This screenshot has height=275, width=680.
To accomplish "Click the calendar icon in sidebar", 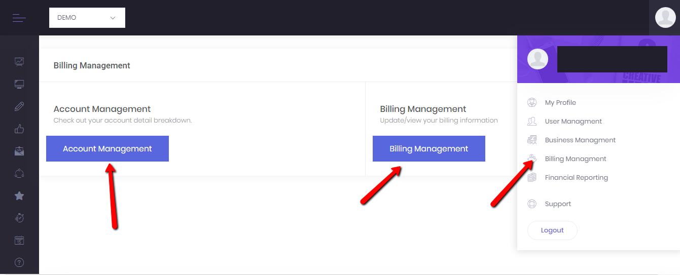I will coord(19,240).
